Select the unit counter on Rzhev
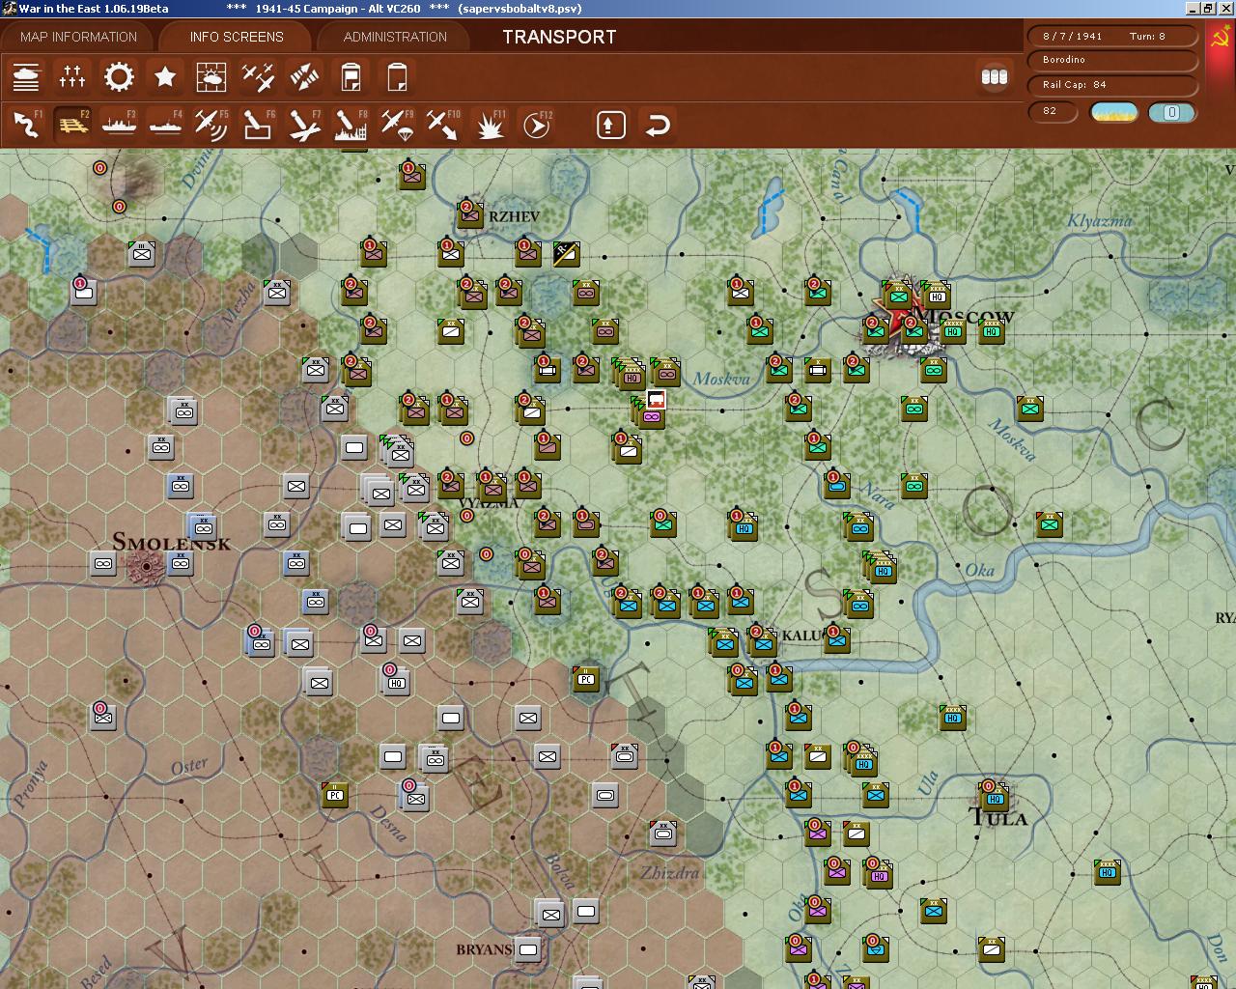 (470, 213)
